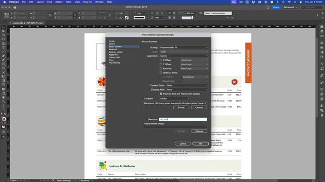
Task: Select the Pencil tool
Action: tap(4, 60)
